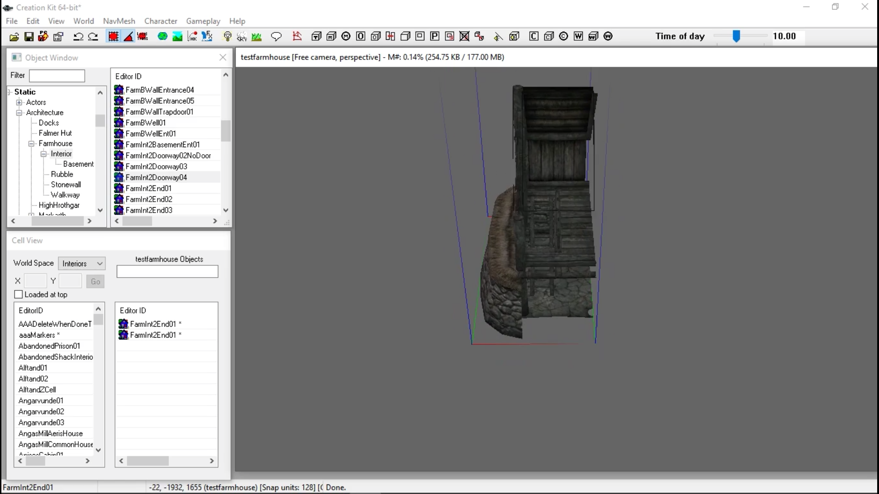Screen dimensions: 879x494
Task: Click the circle C toolbar icon
Action: pyautogui.click(x=564, y=37)
